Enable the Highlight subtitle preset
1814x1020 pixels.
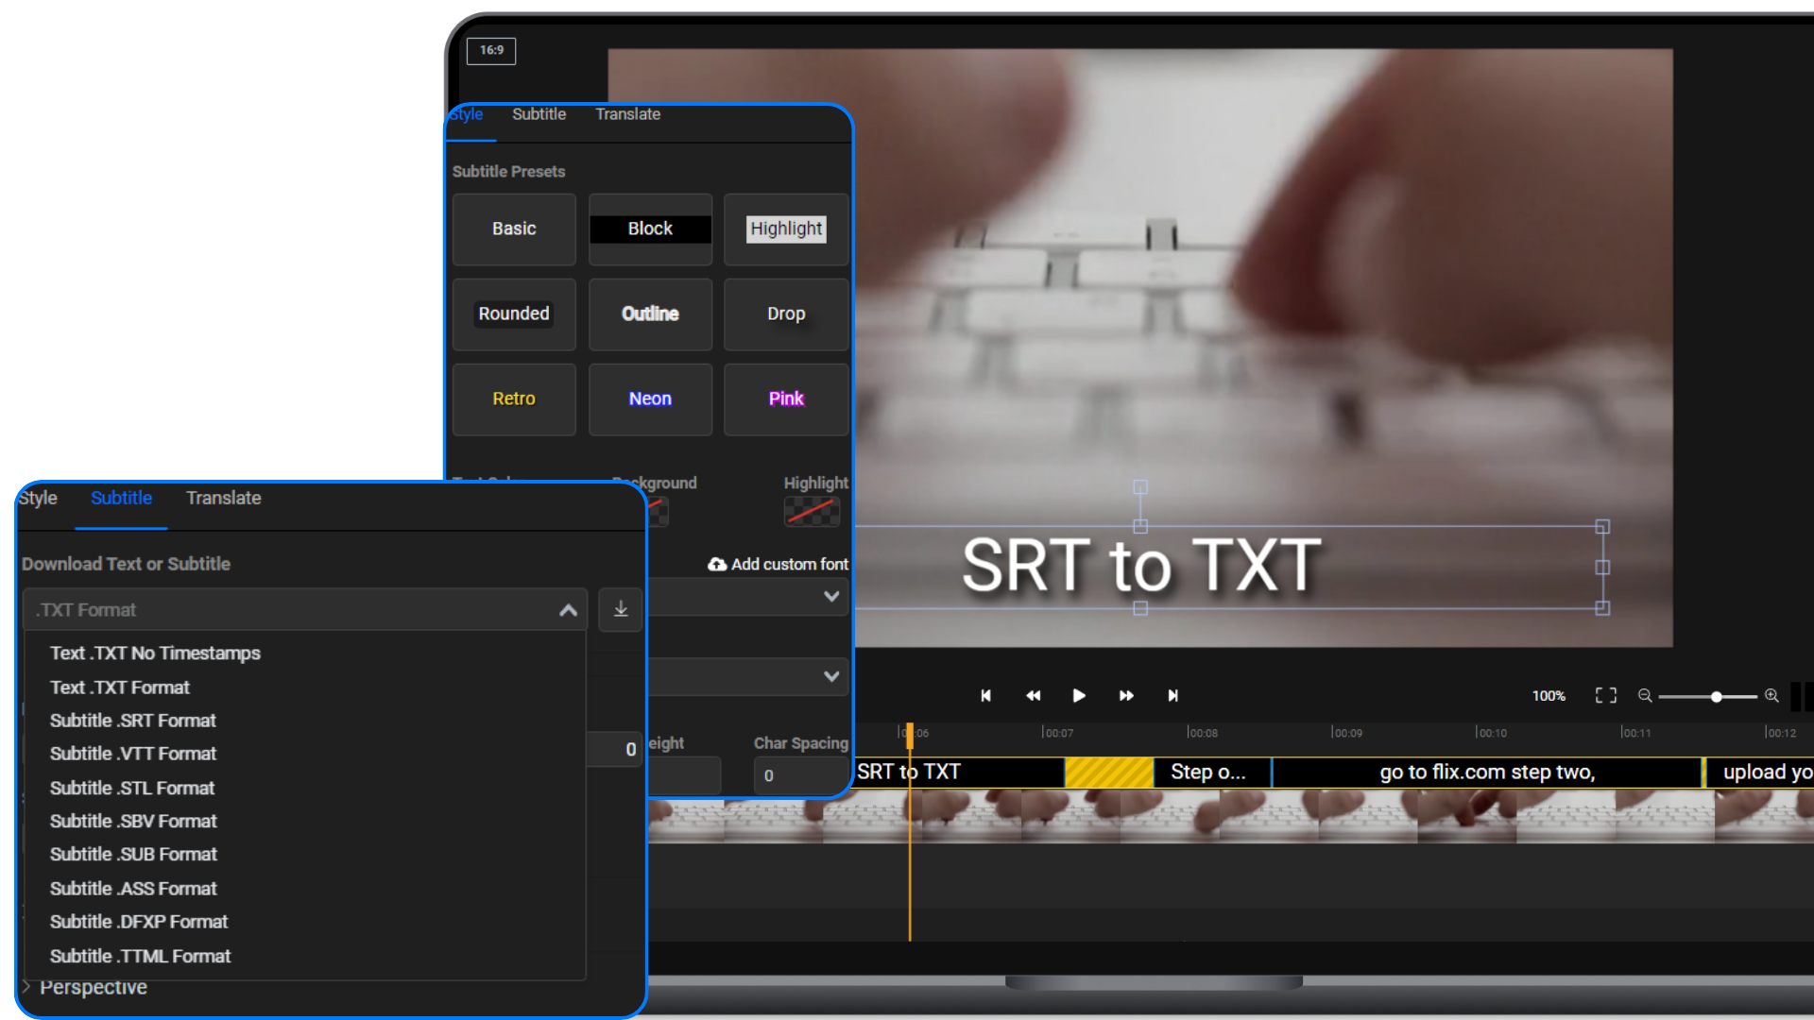[x=785, y=229]
